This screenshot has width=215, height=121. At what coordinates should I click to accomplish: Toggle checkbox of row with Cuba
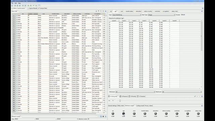click(17, 24)
